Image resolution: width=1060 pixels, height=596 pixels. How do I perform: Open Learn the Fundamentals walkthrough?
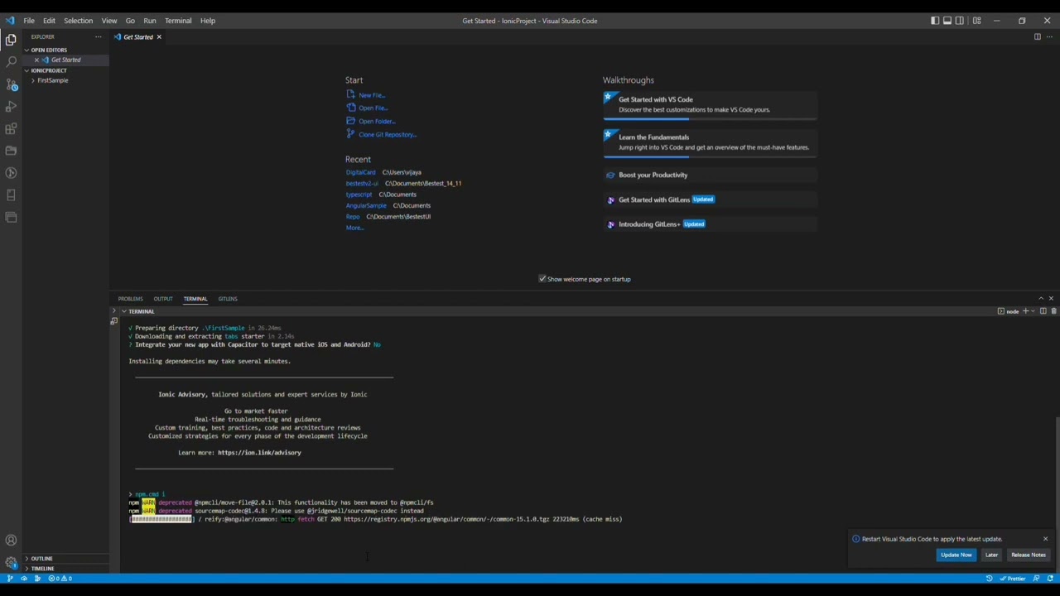pos(710,142)
